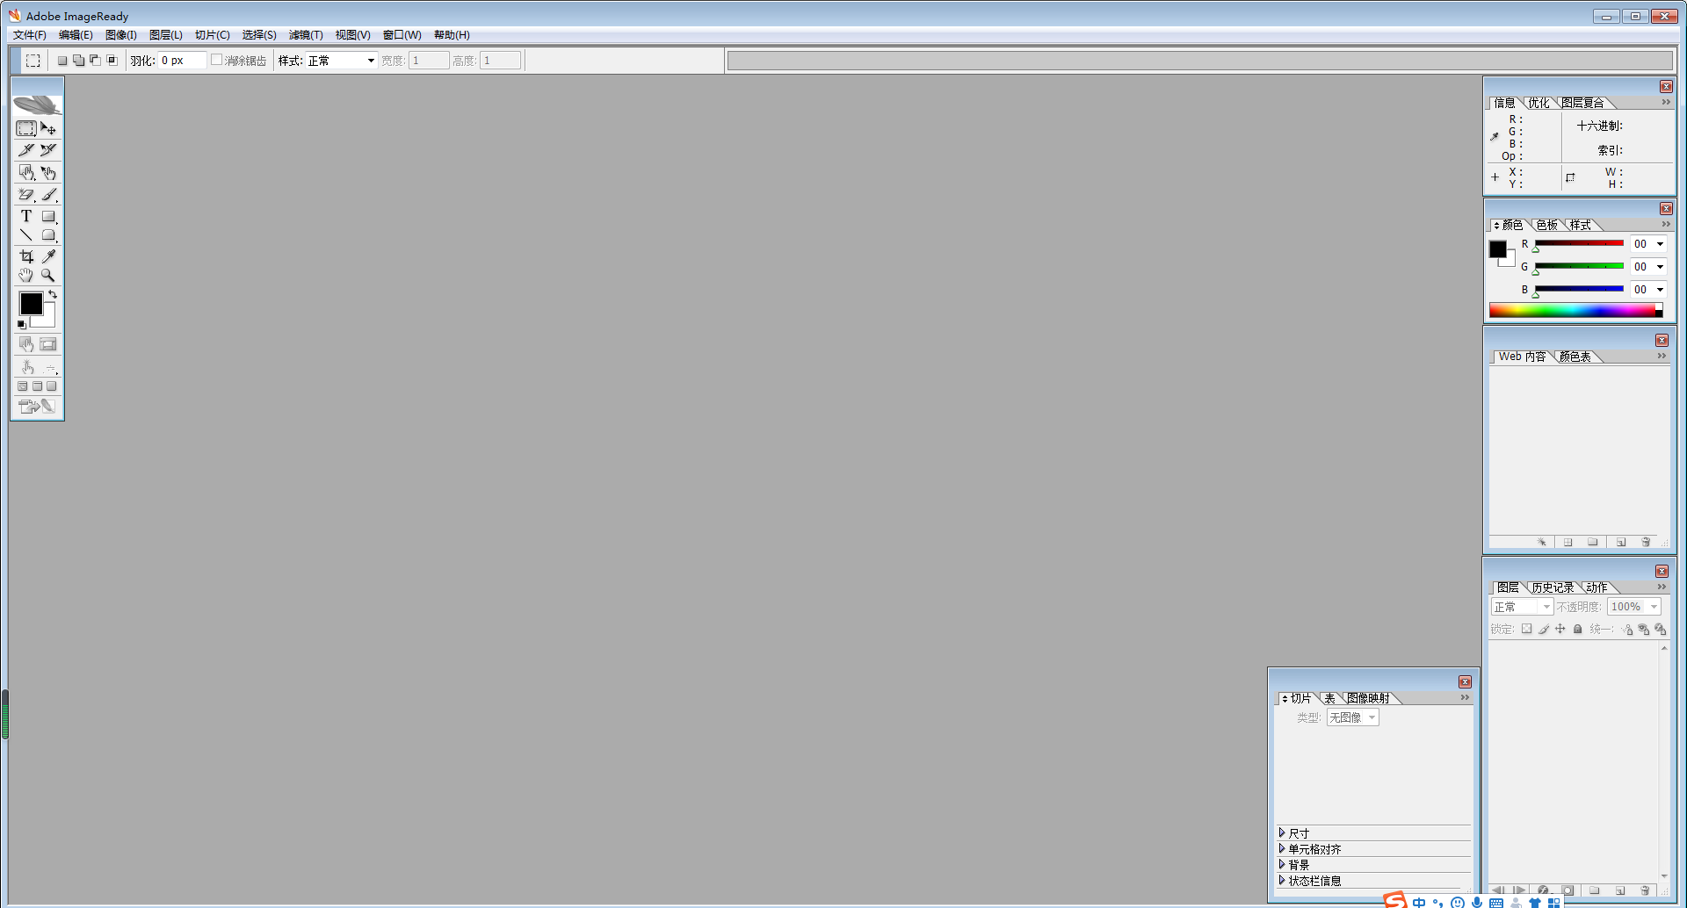Select the Rectangular Marquee tool

(26, 129)
